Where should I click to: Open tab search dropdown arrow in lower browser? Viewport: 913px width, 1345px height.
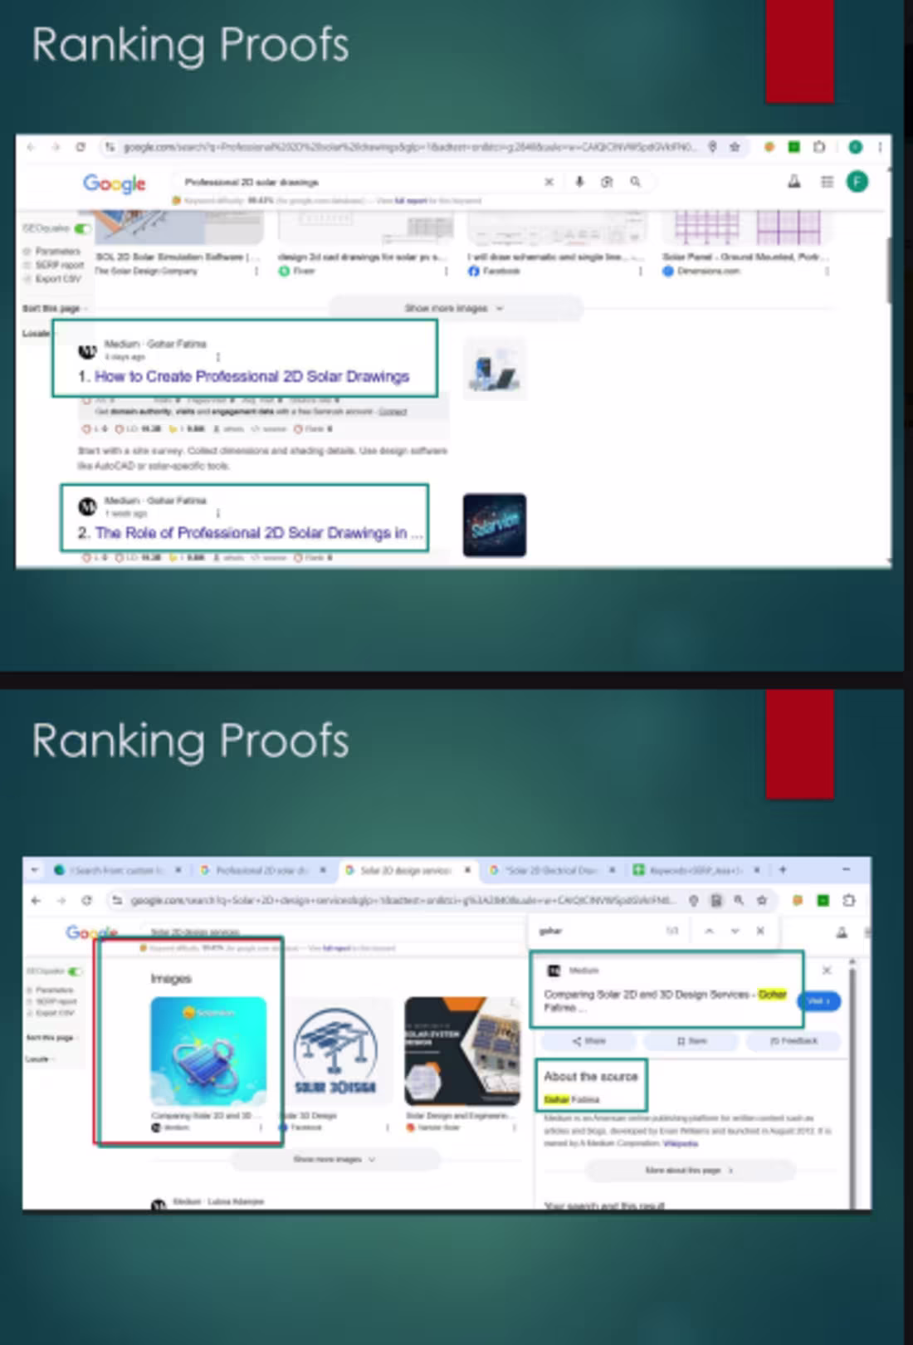pos(34,870)
